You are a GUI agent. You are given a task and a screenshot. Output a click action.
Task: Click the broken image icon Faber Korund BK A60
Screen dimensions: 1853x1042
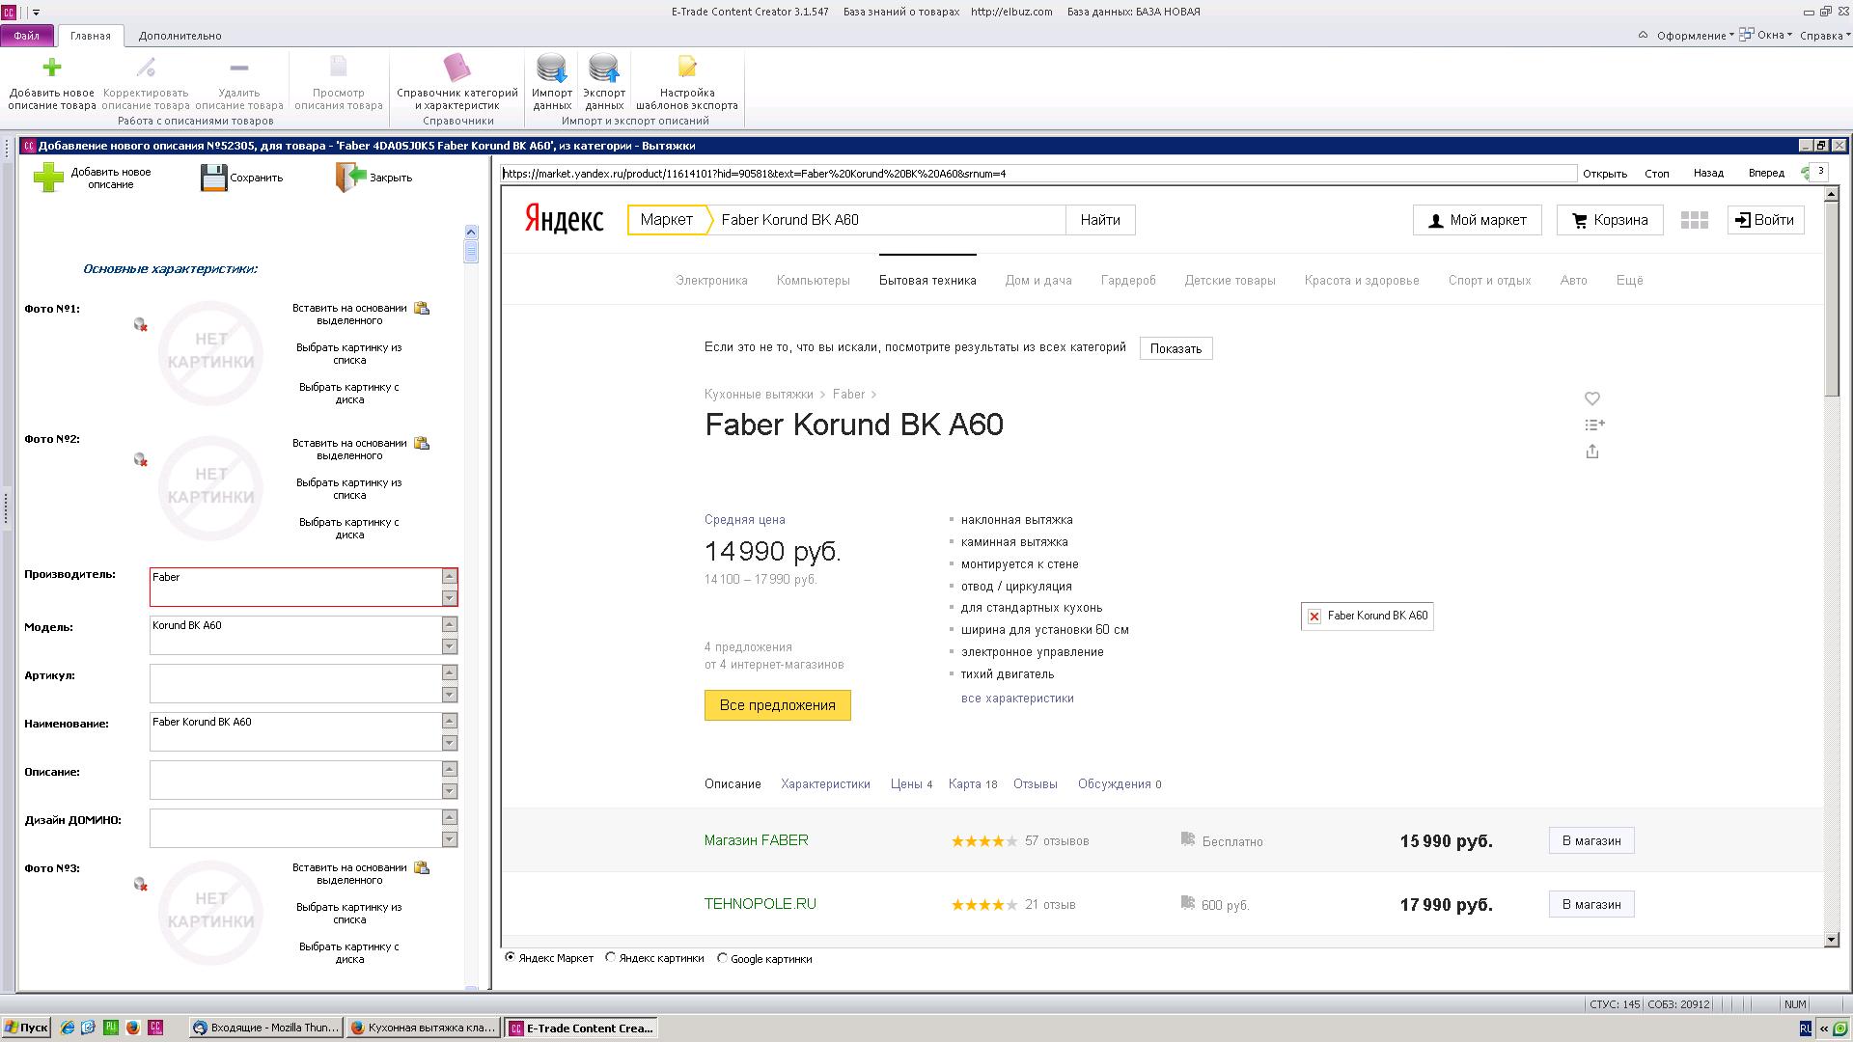[x=1314, y=616]
